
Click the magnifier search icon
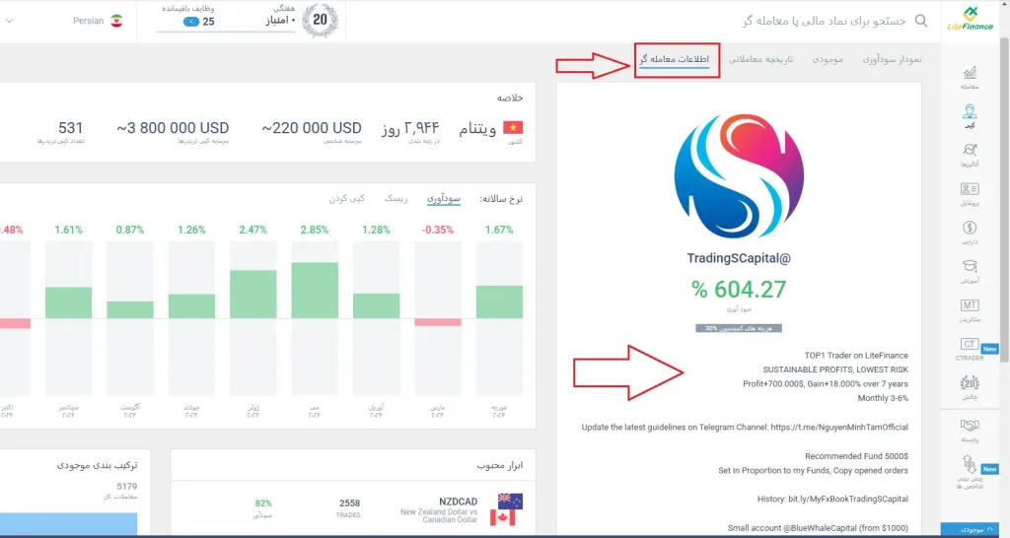pos(921,21)
